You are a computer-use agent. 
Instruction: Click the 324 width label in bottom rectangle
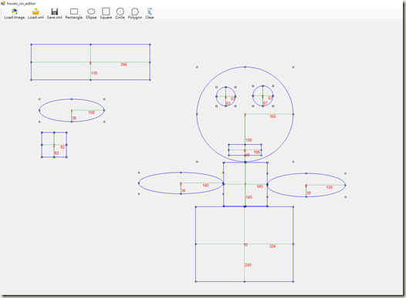pos(272,246)
